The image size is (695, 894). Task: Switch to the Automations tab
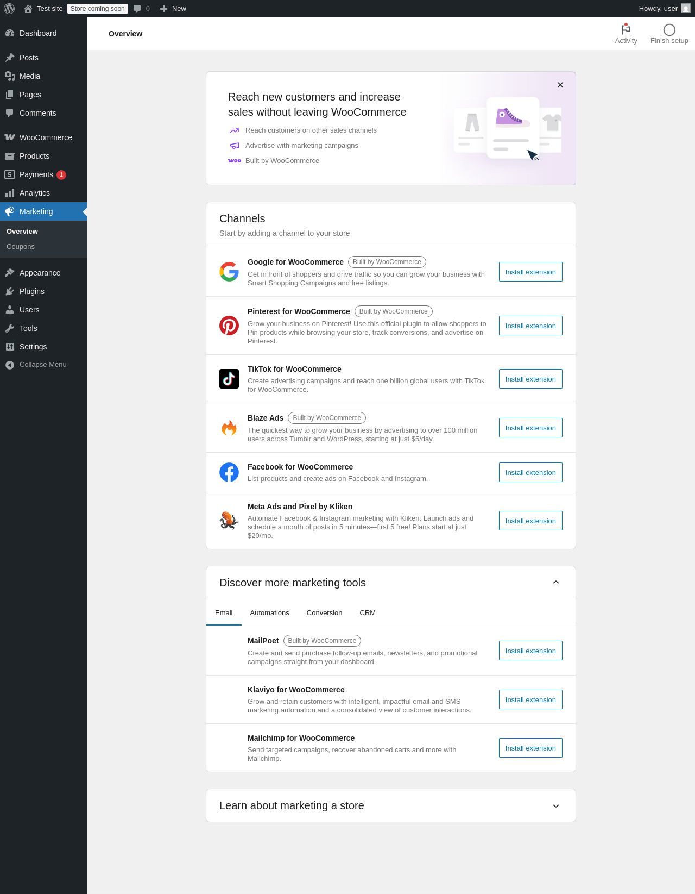point(269,613)
